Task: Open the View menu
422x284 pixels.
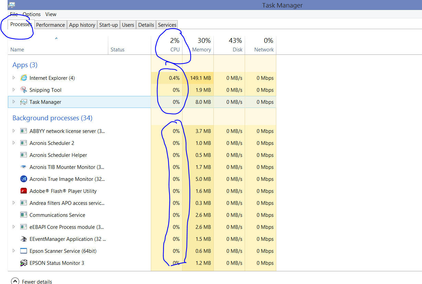Action: click(51, 14)
